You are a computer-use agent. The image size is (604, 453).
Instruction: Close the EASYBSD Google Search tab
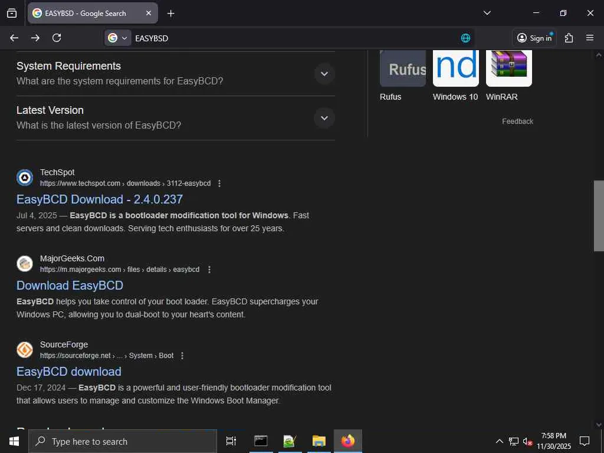tap(149, 13)
